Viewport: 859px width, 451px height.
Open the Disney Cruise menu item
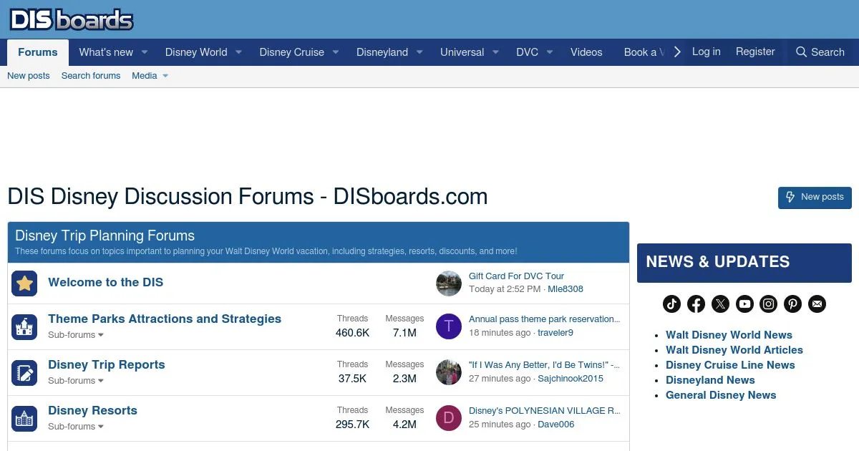(291, 52)
